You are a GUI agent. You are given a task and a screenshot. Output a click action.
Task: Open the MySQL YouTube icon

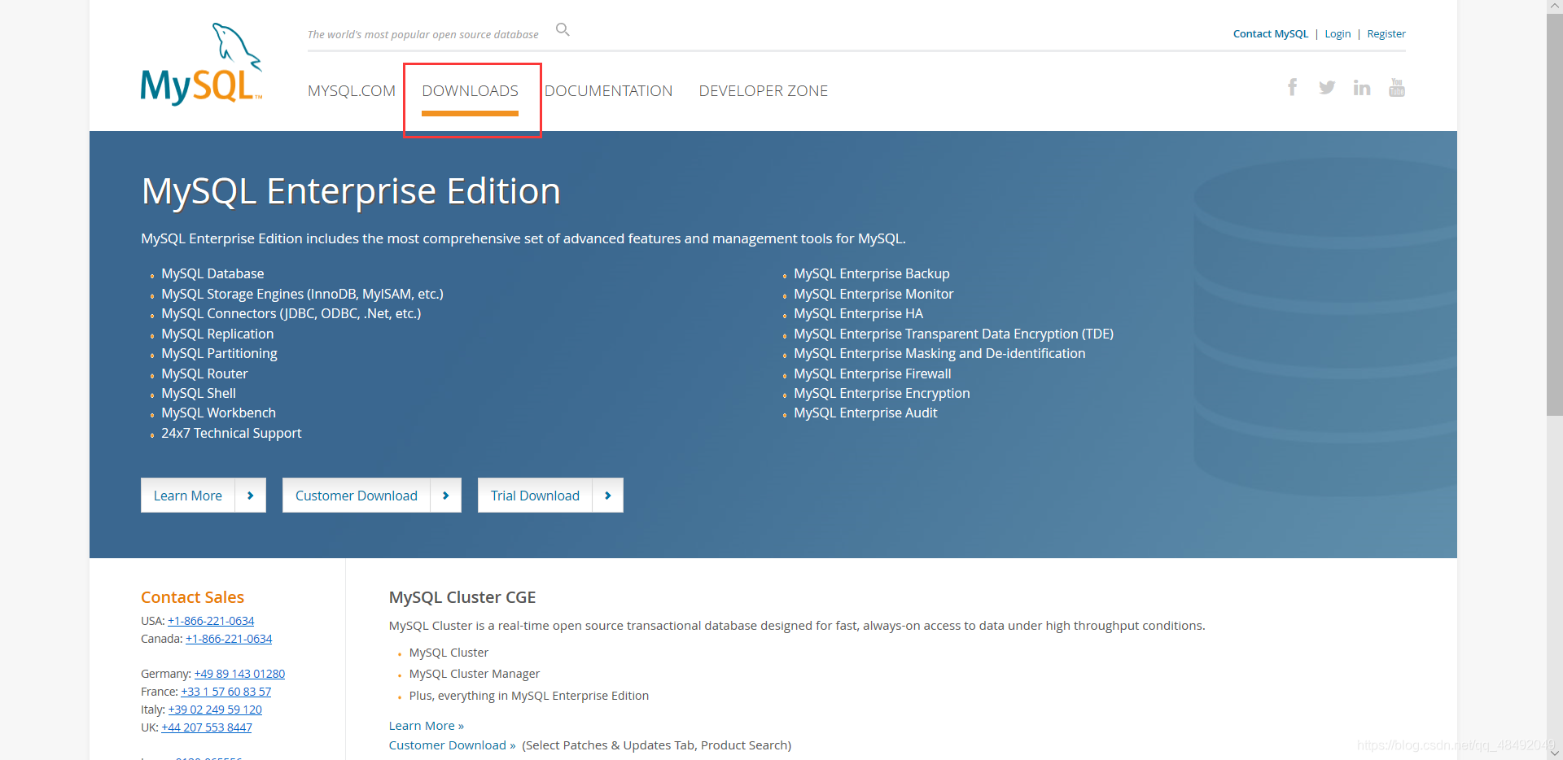(x=1397, y=87)
